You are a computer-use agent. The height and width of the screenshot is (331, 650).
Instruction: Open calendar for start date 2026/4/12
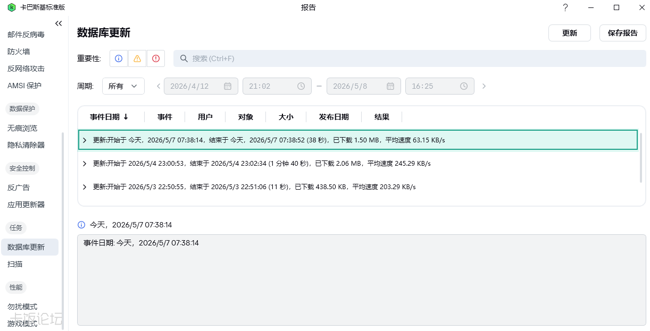[x=228, y=86]
